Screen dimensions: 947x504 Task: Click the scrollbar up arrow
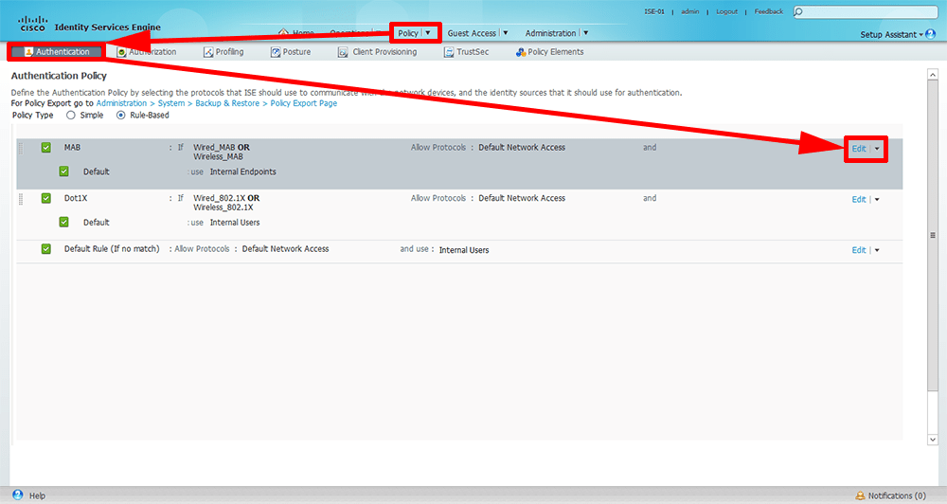[x=933, y=74]
